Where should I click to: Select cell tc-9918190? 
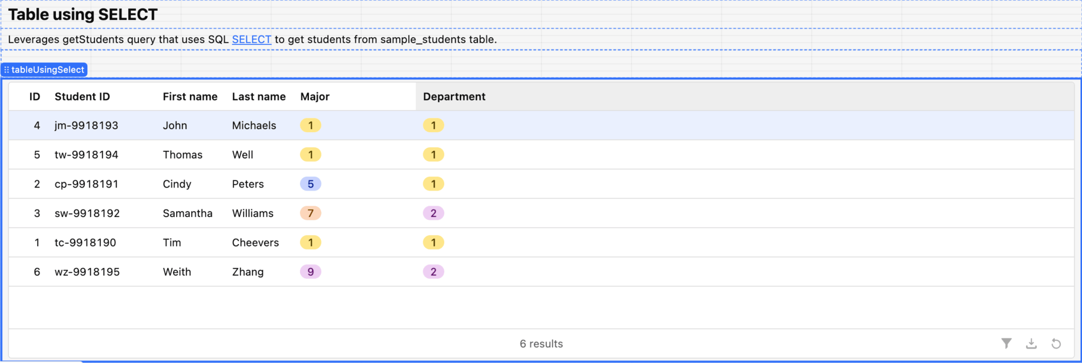point(85,242)
